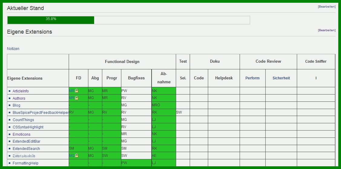
Task: Select the Doku header cell
Action: click(215, 61)
